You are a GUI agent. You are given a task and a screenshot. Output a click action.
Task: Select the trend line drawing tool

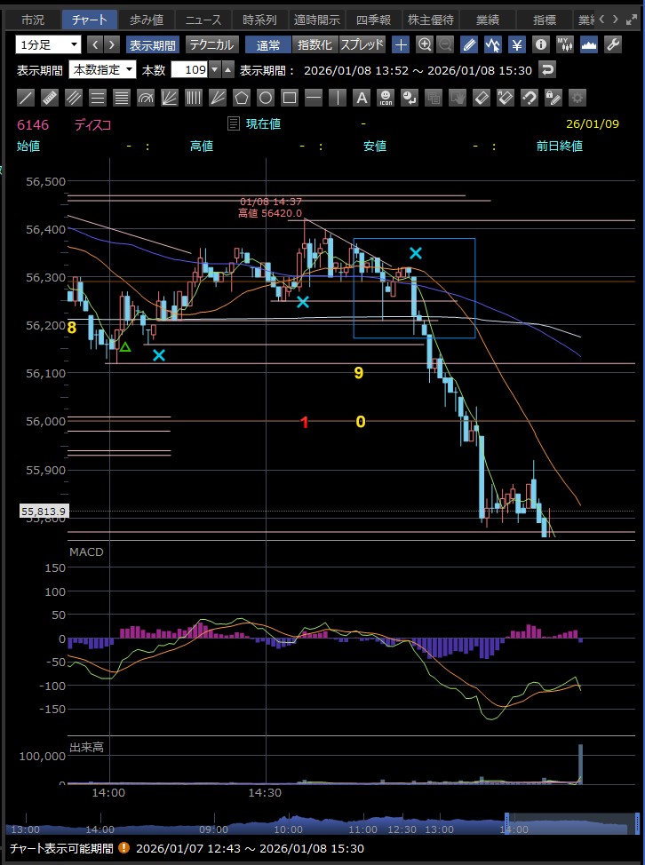(x=27, y=98)
